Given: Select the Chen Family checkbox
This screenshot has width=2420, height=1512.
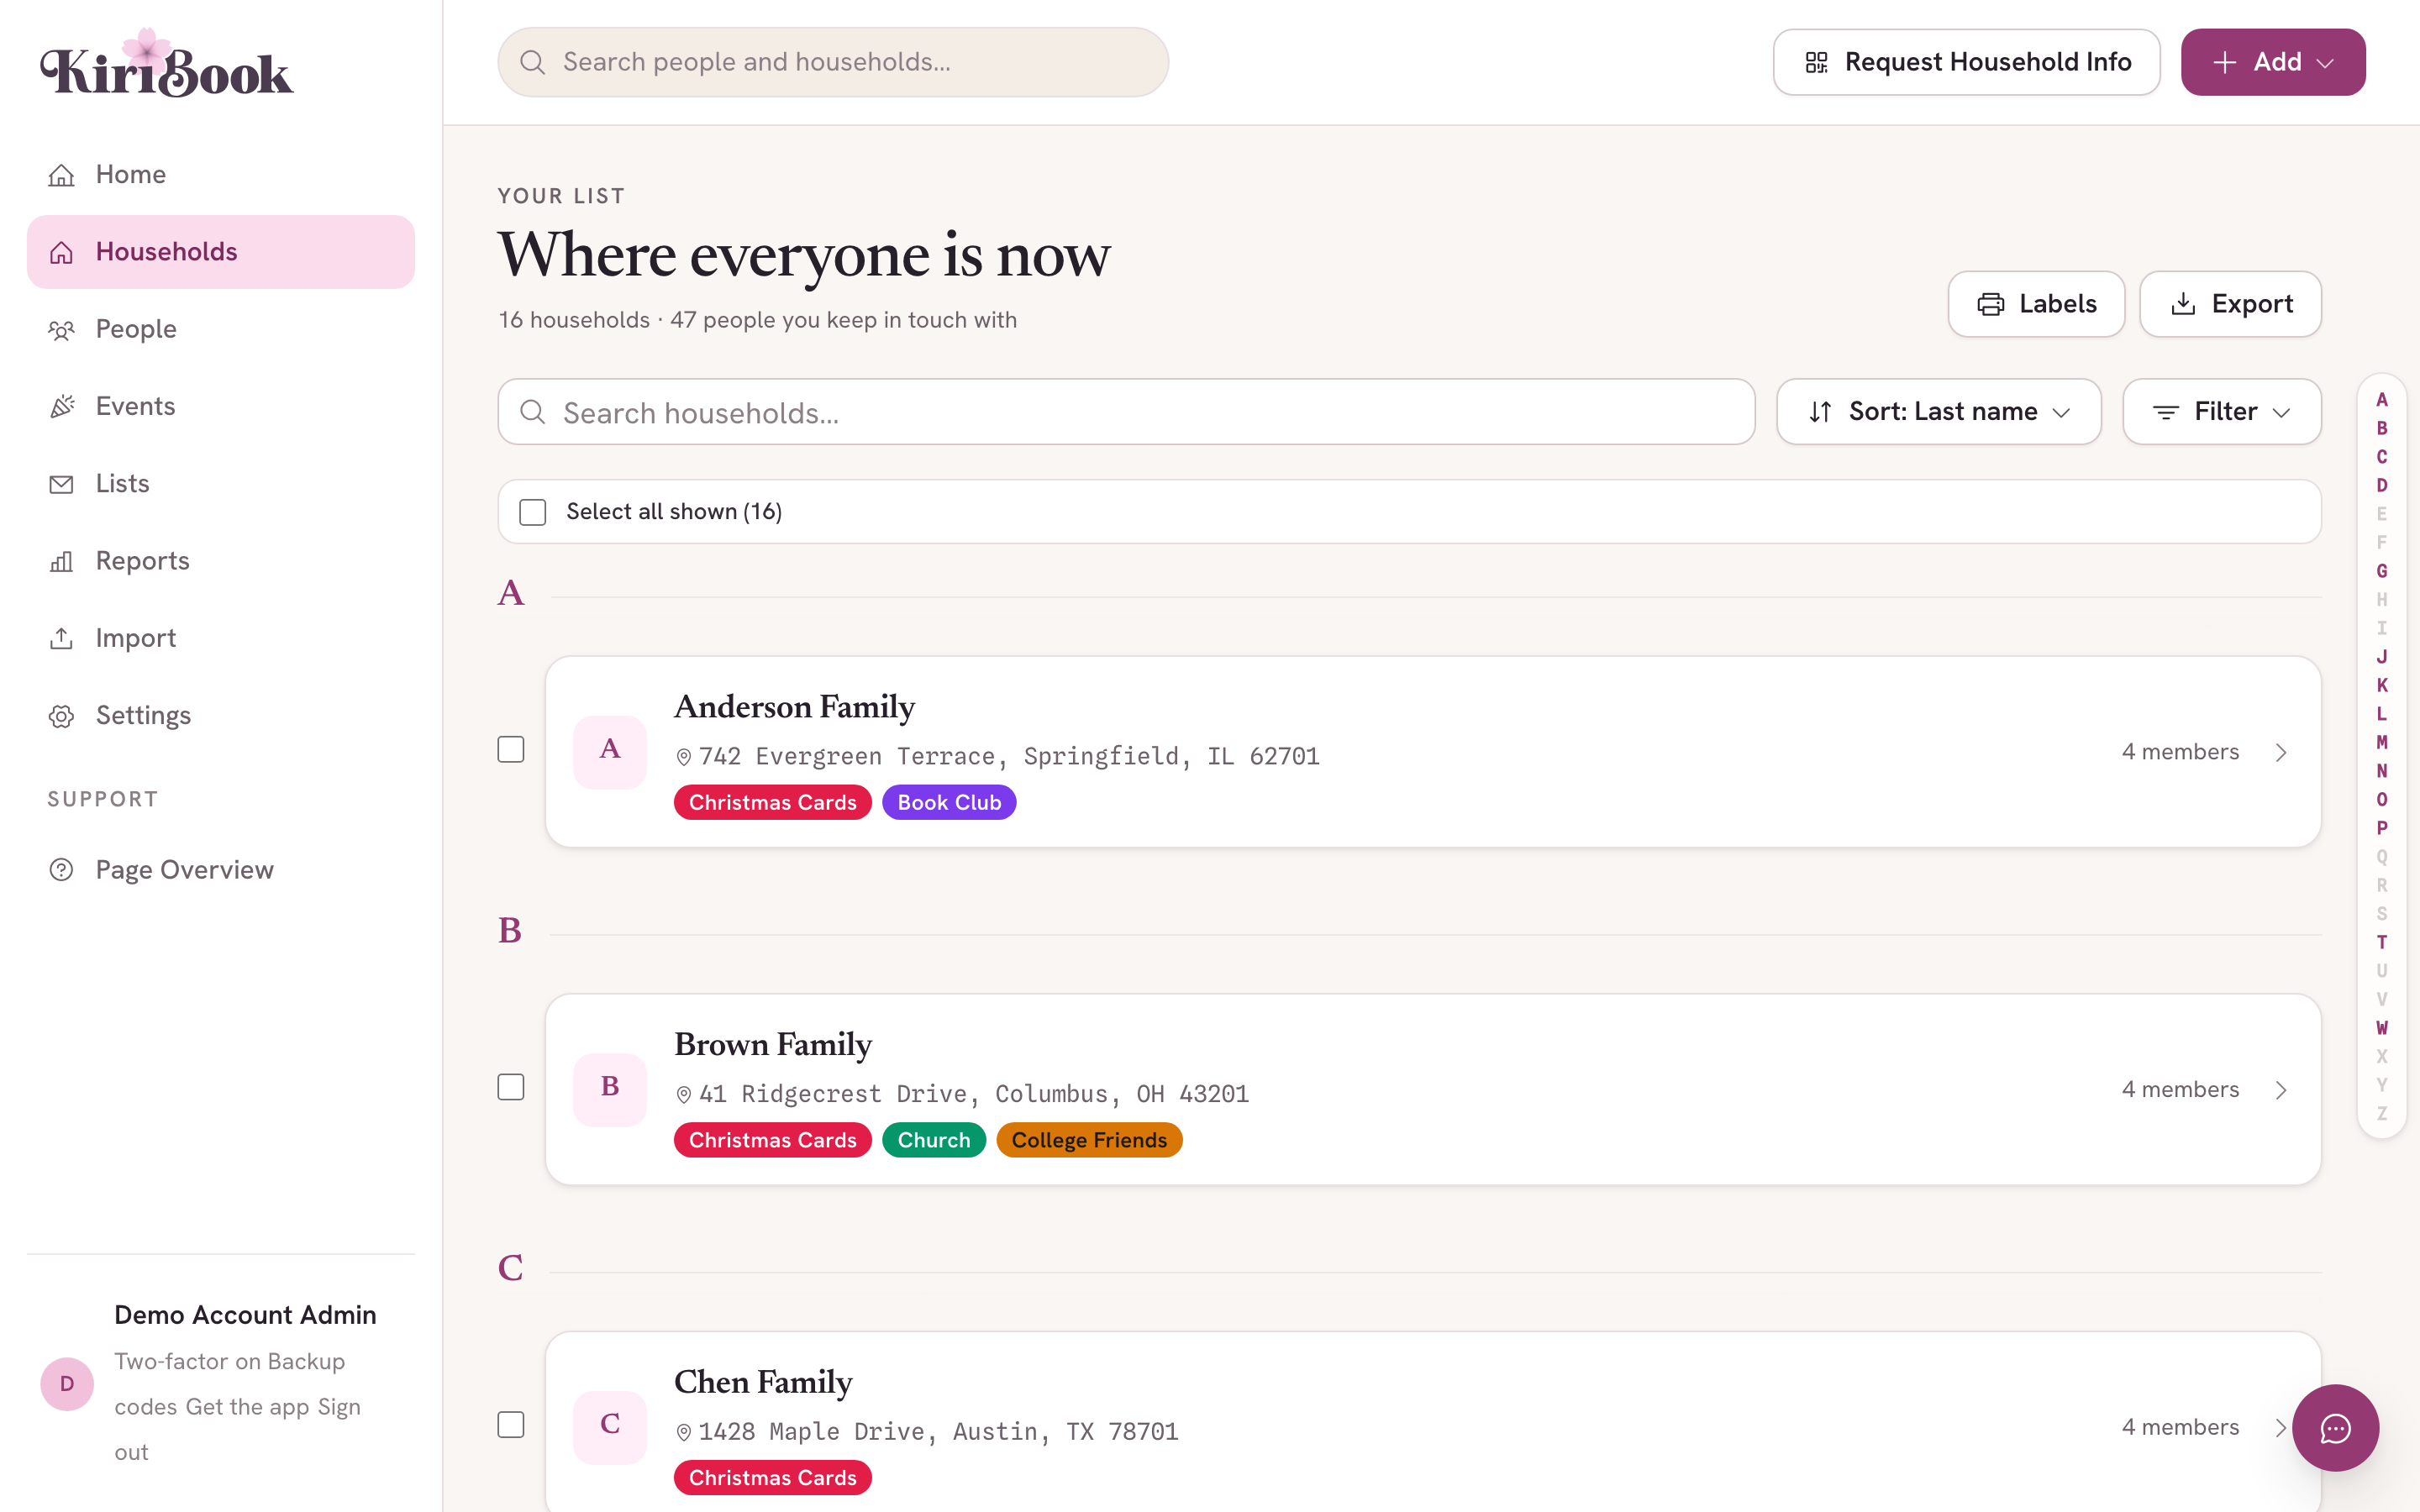Looking at the screenshot, I should pyautogui.click(x=511, y=1426).
